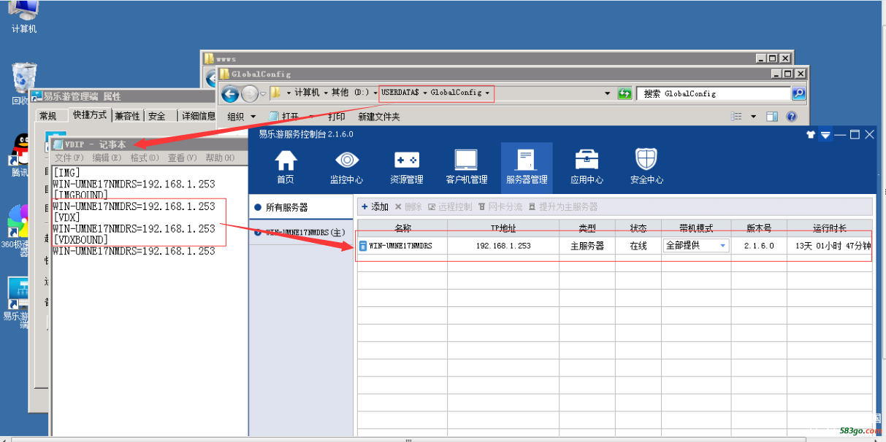Open 应用中心 application center
Screen dimensions: 886x442
[587, 167]
